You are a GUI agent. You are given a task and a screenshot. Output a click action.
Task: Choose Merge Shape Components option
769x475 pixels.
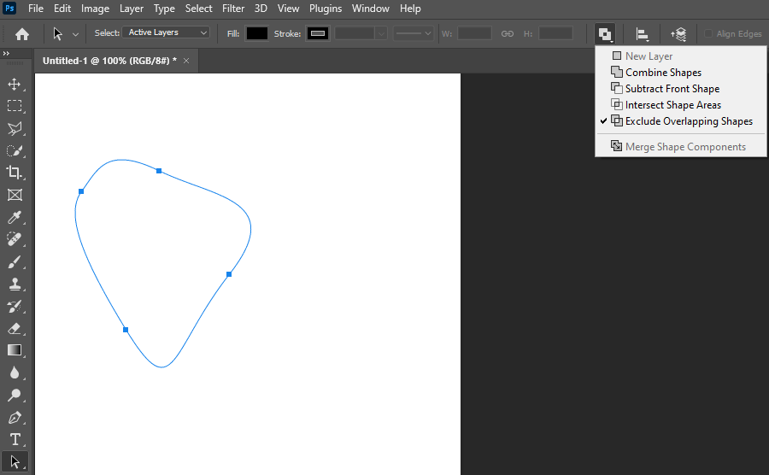point(681,146)
